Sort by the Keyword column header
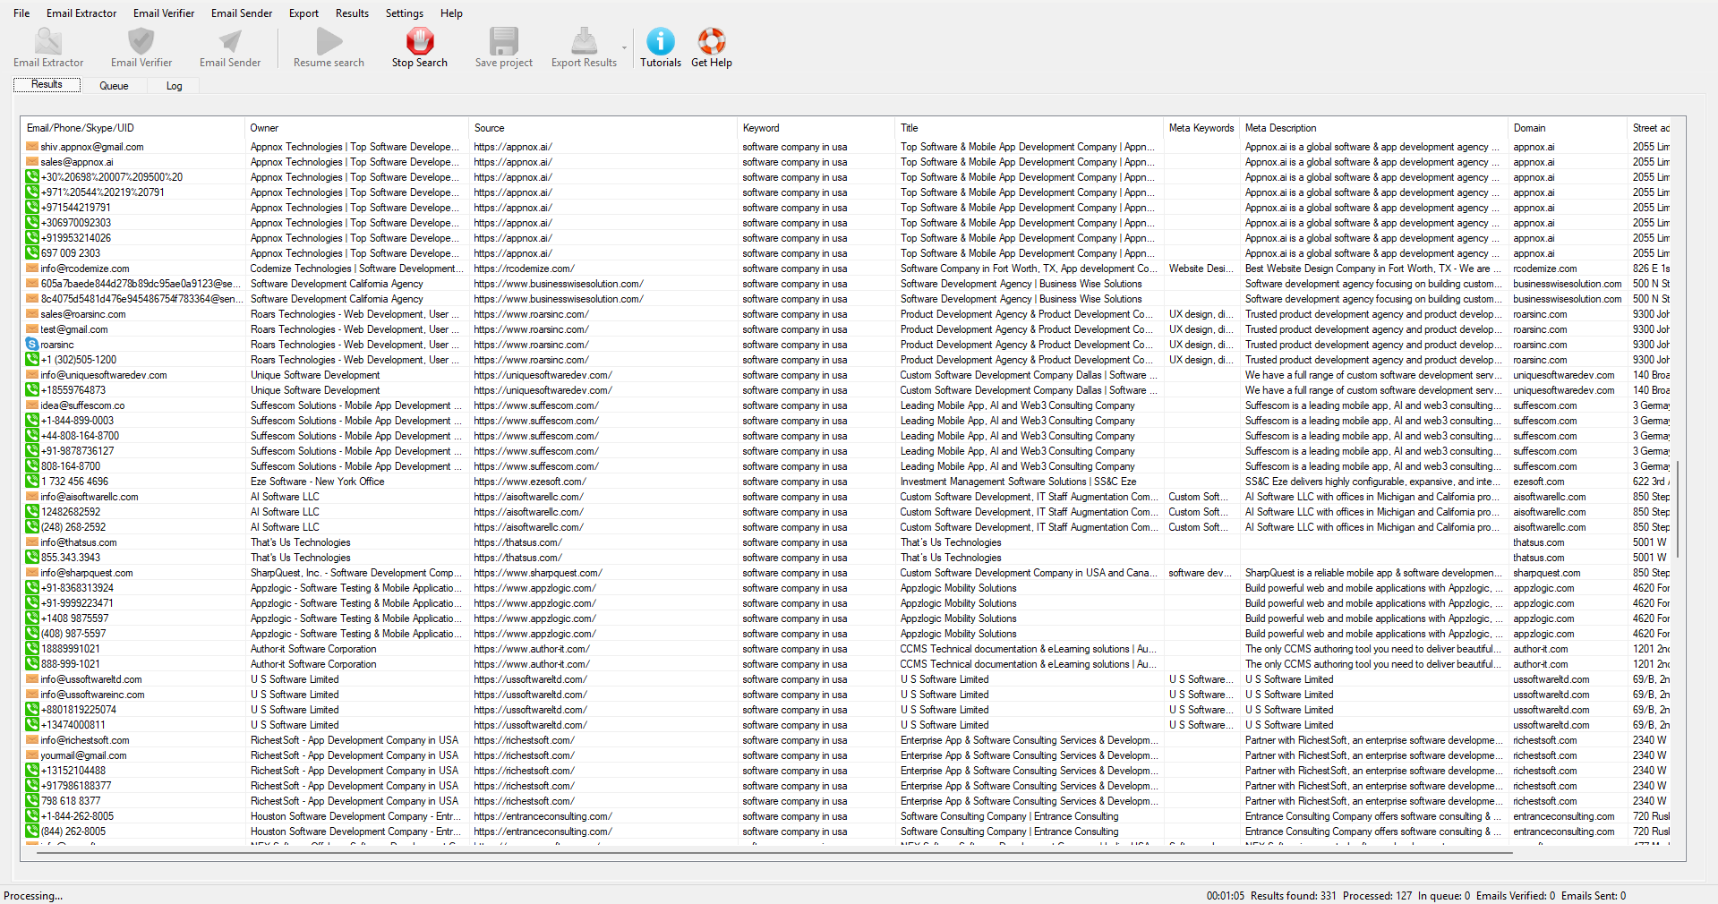 tap(816, 128)
